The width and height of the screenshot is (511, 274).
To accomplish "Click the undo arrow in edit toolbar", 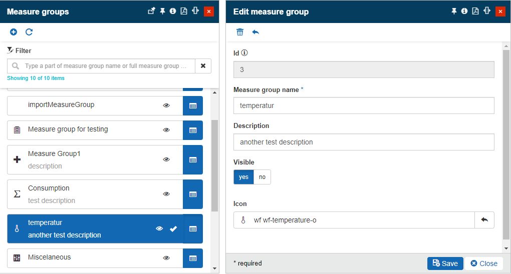I will pyautogui.click(x=255, y=32).
